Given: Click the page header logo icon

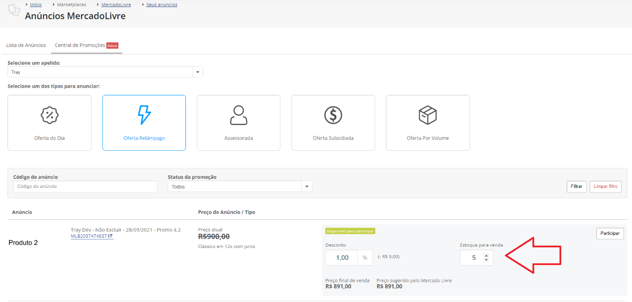Looking at the screenshot, I should click(x=15, y=9).
